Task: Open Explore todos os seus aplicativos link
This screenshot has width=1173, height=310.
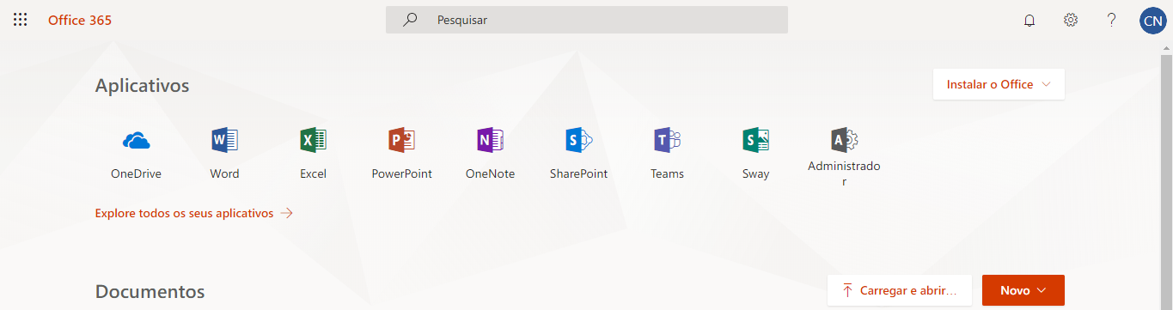Action: tap(194, 213)
